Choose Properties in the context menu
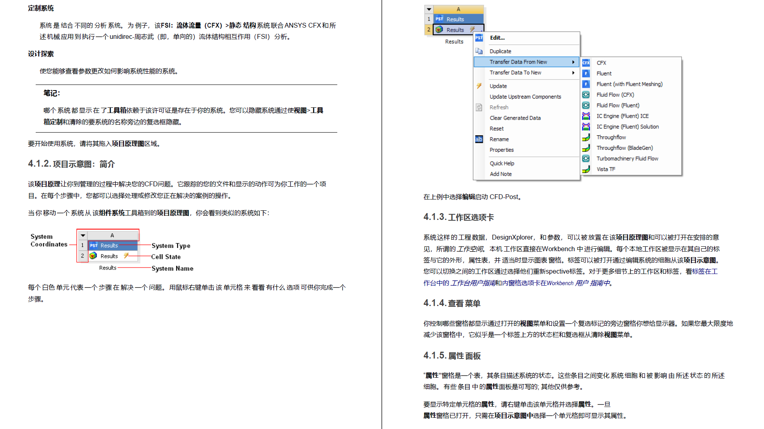Screen dimensions: 764x429 (x=501, y=150)
